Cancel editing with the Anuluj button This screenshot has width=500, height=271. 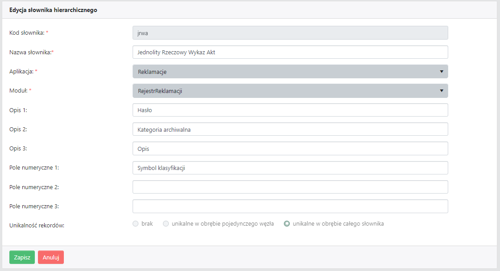pyautogui.click(x=51, y=257)
